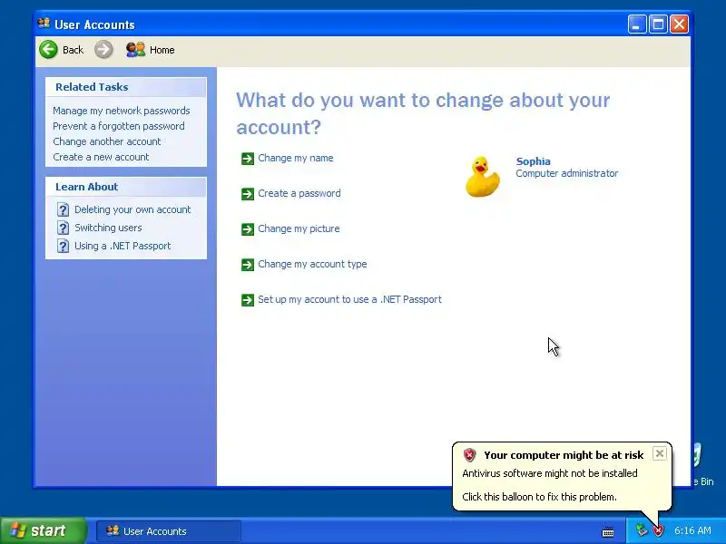Click the green Back arrow icon
This screenshot has height=544, width=726.
click(49, 50)
